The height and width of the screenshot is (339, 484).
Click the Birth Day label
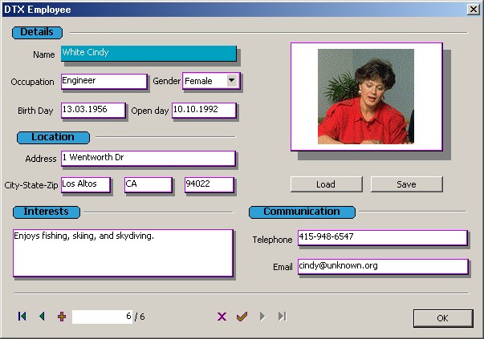point(35,111)
